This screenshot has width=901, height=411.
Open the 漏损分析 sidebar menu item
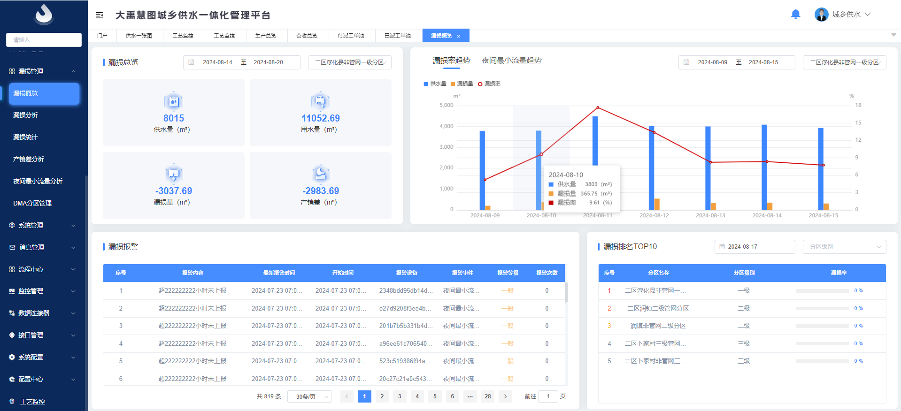coord(26,115)
